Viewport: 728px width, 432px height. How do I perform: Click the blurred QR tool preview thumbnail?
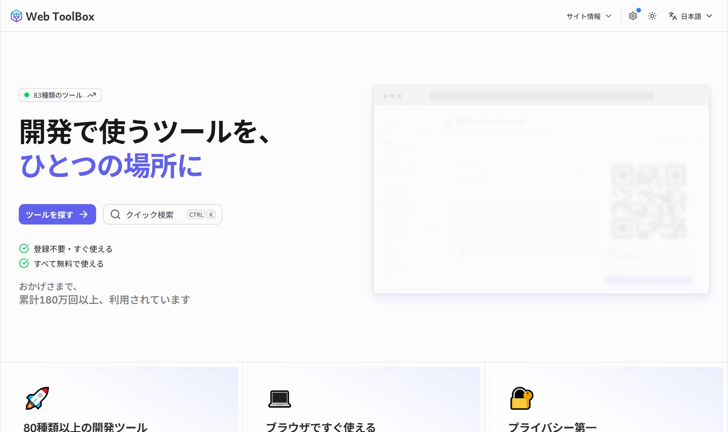coord(541,189)
